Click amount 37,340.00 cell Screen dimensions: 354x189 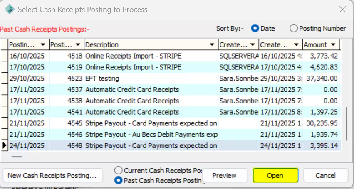[x=321, y=78]
